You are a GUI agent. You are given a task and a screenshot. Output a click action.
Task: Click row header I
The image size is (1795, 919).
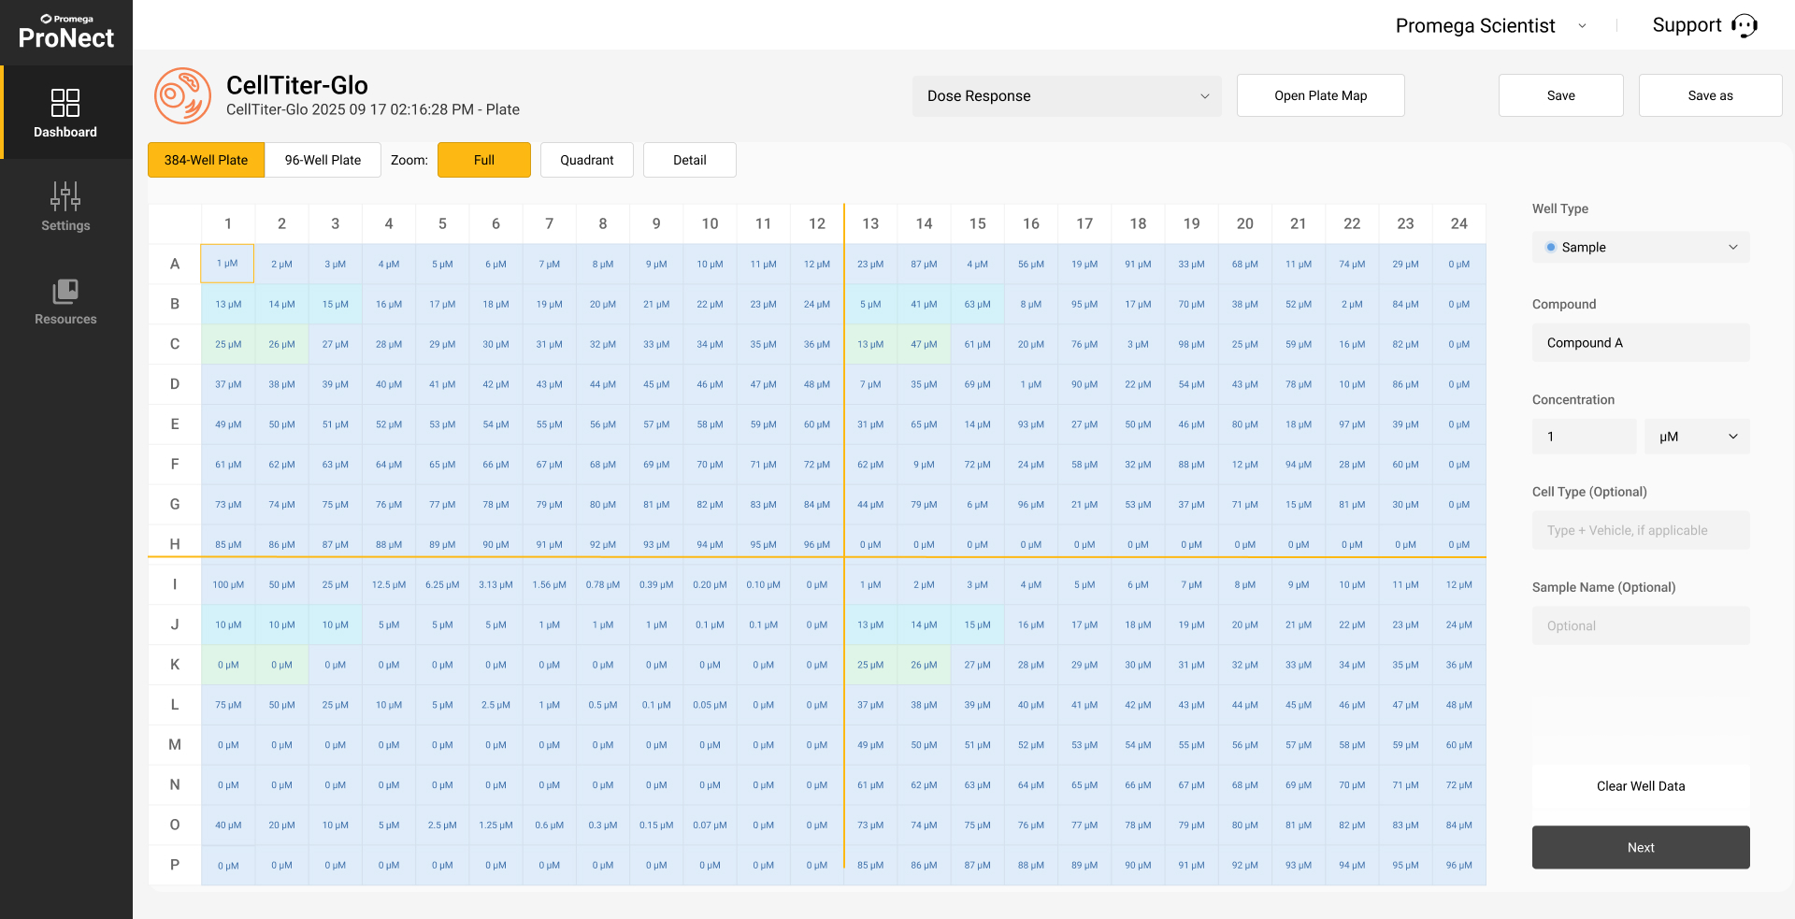pyautogui.click(x=175, y=585)
